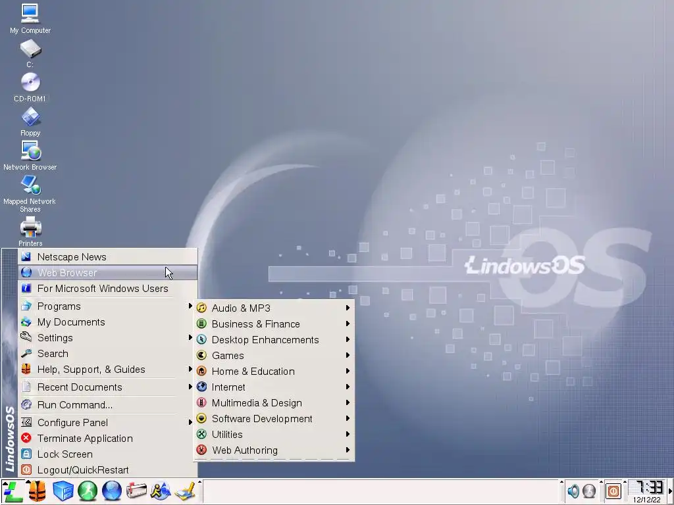This screenshot has height=505, width=674.
Task: Click the grey globe network tray icon
Action: point(589,491)
